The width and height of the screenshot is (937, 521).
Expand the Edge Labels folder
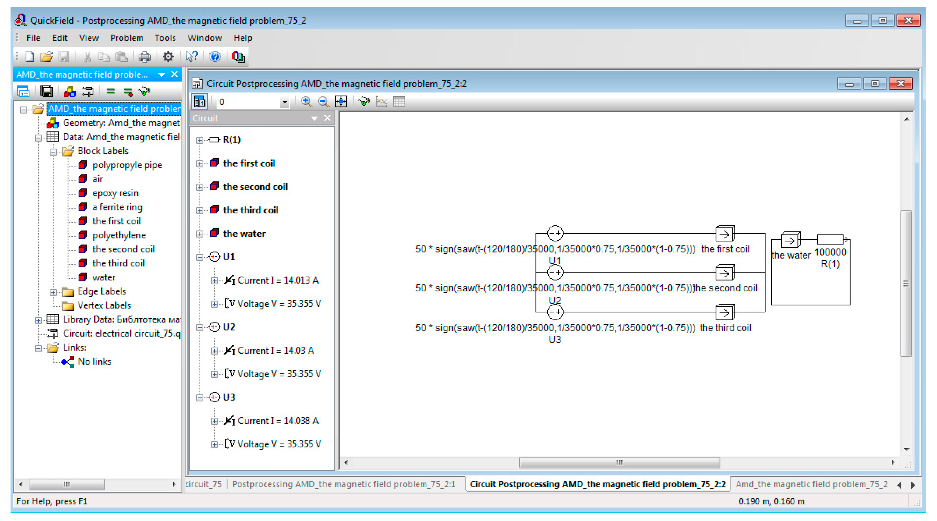53,292
